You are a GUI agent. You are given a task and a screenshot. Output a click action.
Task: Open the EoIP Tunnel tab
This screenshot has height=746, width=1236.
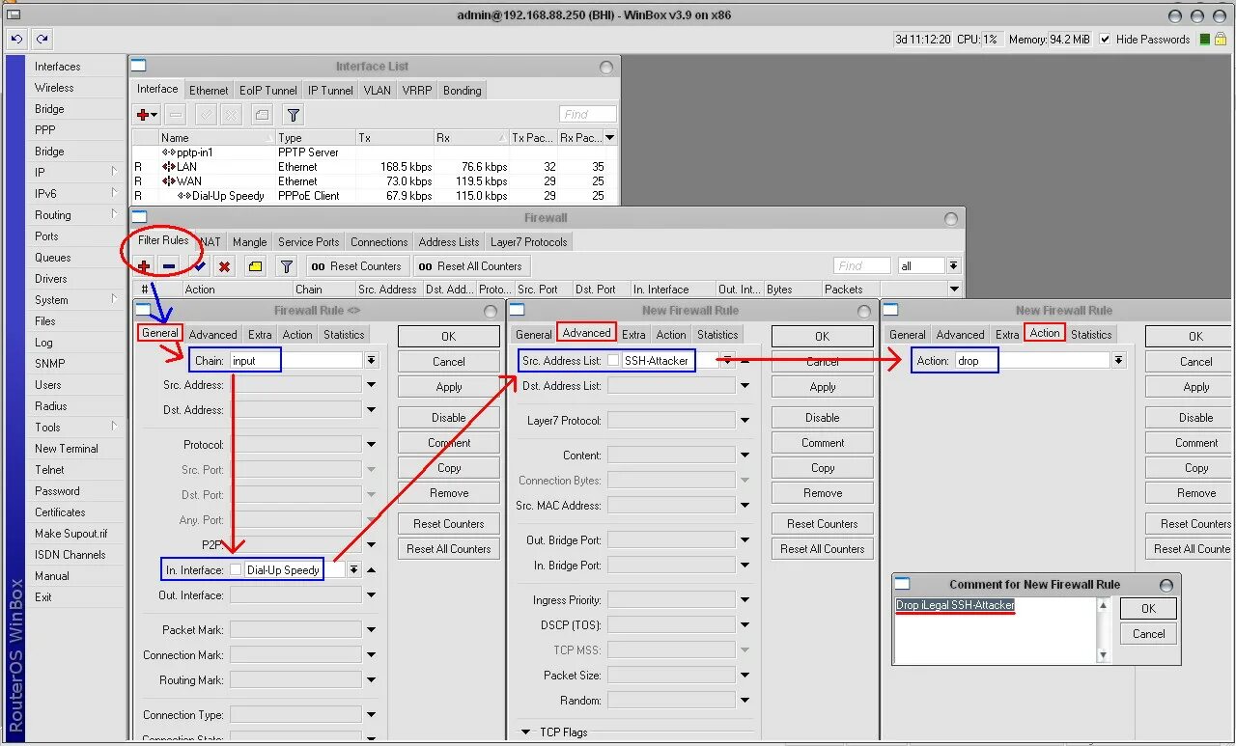(267, 91)
